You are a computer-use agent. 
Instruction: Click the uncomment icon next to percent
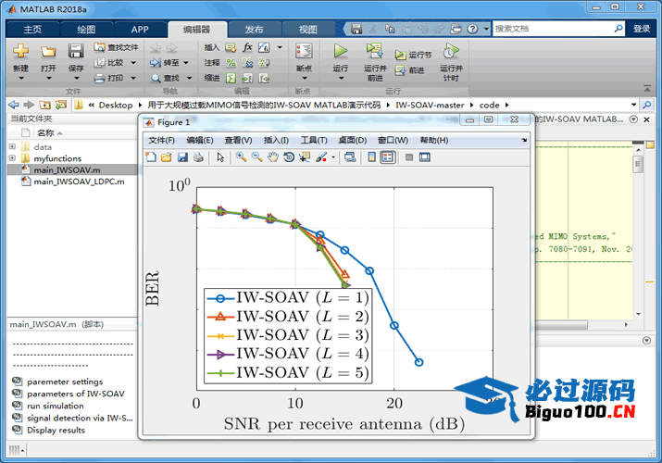point(247,63)
